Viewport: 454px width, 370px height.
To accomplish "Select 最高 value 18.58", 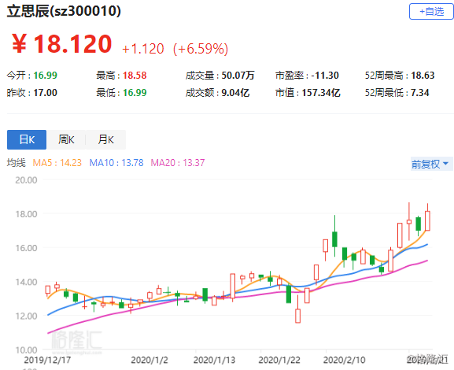I will point(135,76).
